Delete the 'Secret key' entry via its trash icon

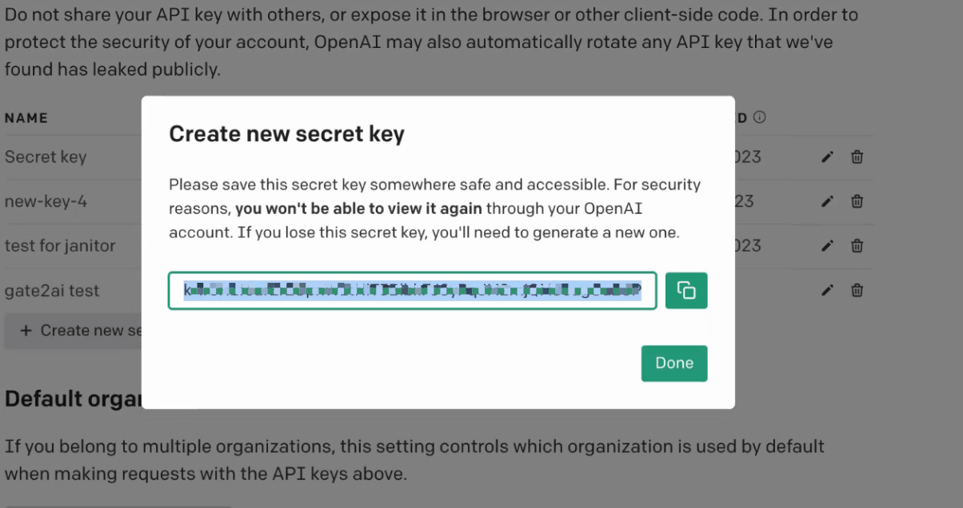857,157
